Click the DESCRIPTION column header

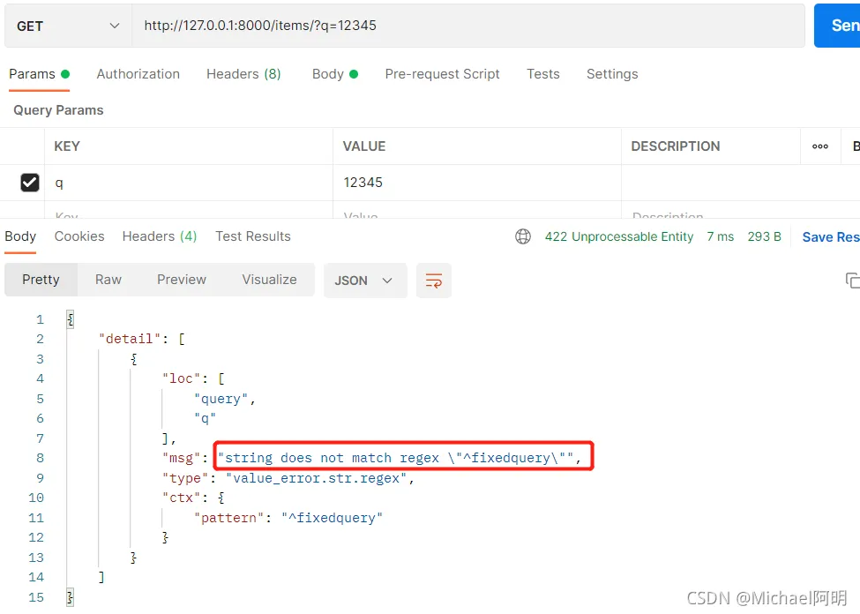tap(675, 146)
